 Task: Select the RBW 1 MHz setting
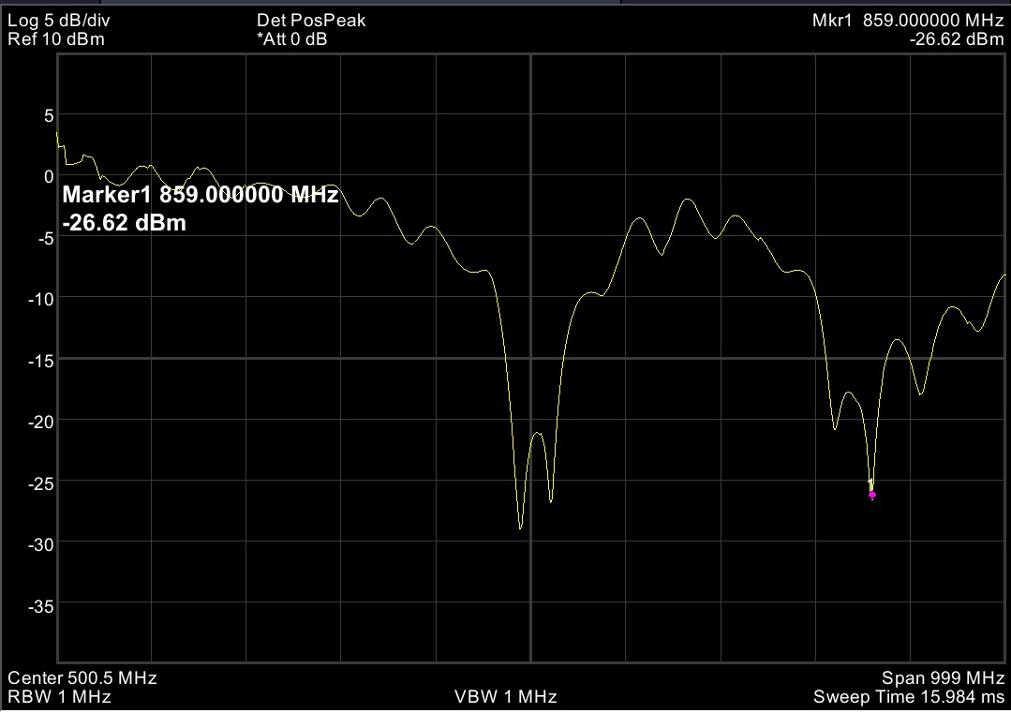pyautogui.click(x=60, y=696)
